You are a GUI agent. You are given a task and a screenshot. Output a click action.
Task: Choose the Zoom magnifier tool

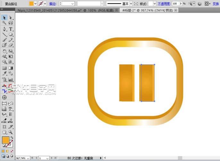point(11,132)
